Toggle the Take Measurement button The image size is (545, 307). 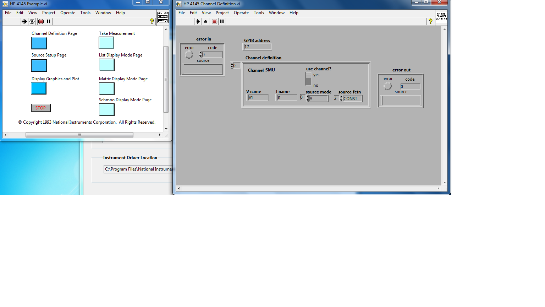point(106,43)
